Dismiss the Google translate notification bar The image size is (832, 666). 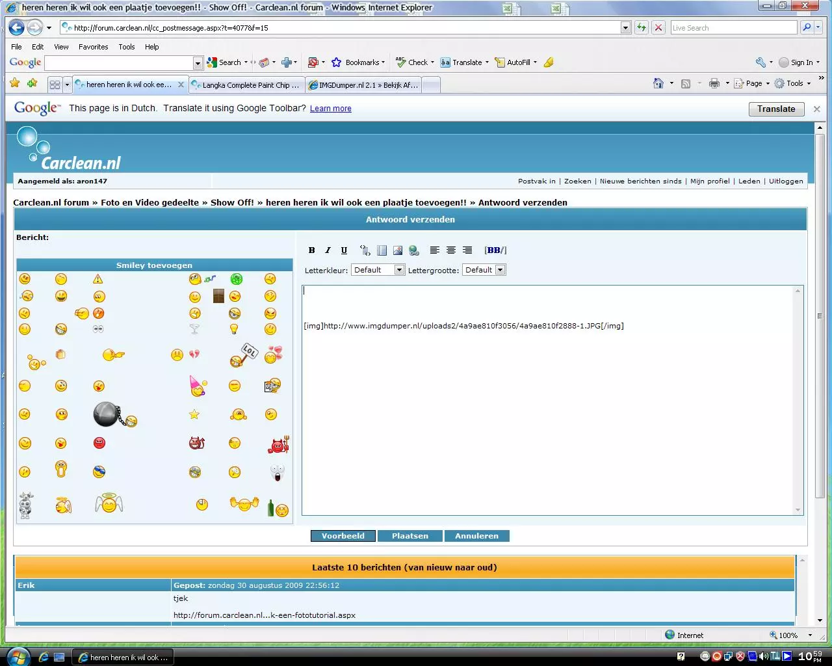point(817,109)
